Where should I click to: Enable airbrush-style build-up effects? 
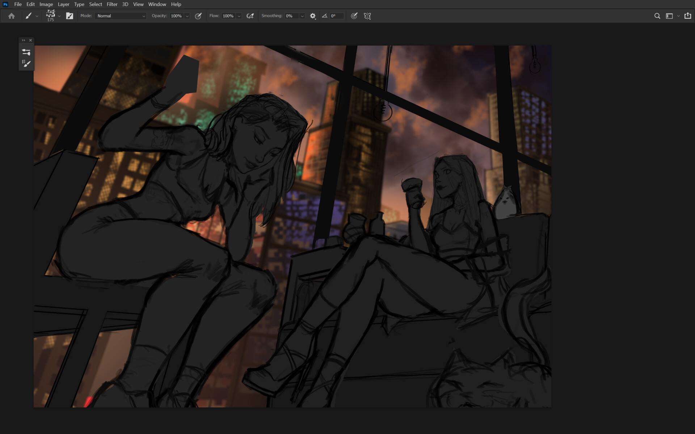pos(250,16)
